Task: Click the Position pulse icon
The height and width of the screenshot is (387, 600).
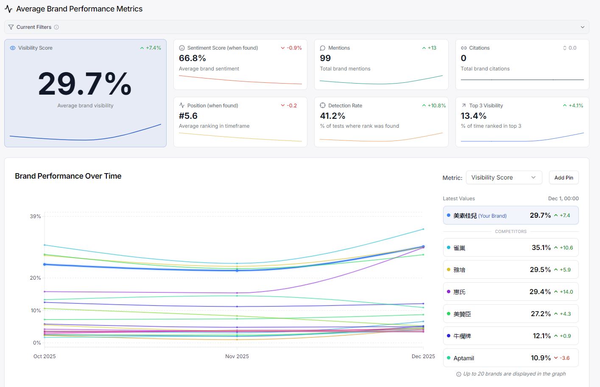Action: point(182,106)
